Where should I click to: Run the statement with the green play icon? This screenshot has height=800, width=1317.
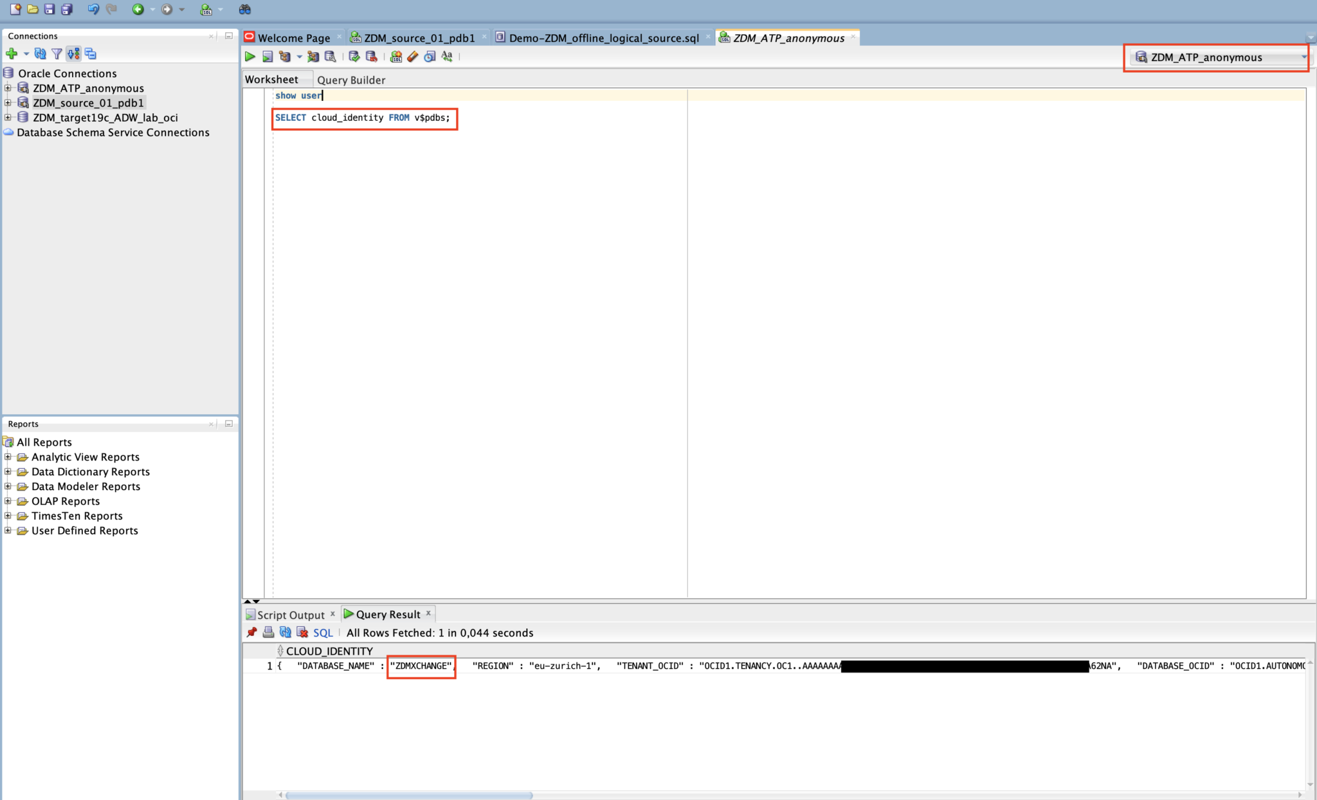[250, 57]
